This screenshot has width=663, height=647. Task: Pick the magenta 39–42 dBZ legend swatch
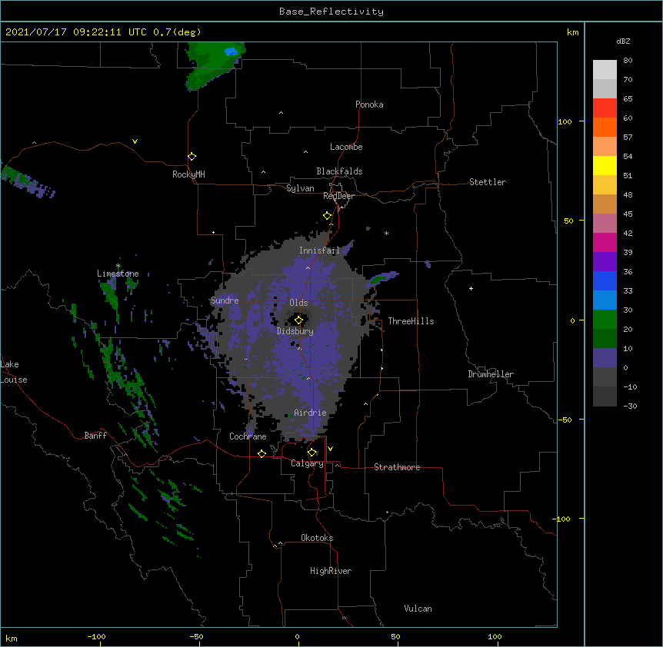coord(605,242)
